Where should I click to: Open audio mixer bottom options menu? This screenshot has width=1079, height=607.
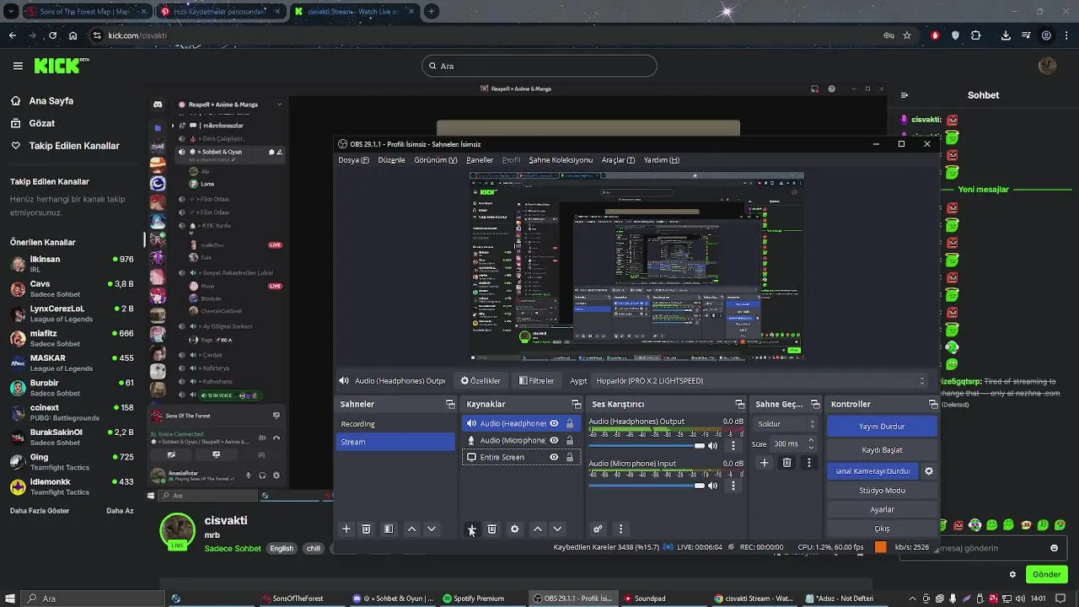click(x=620, y=529)
